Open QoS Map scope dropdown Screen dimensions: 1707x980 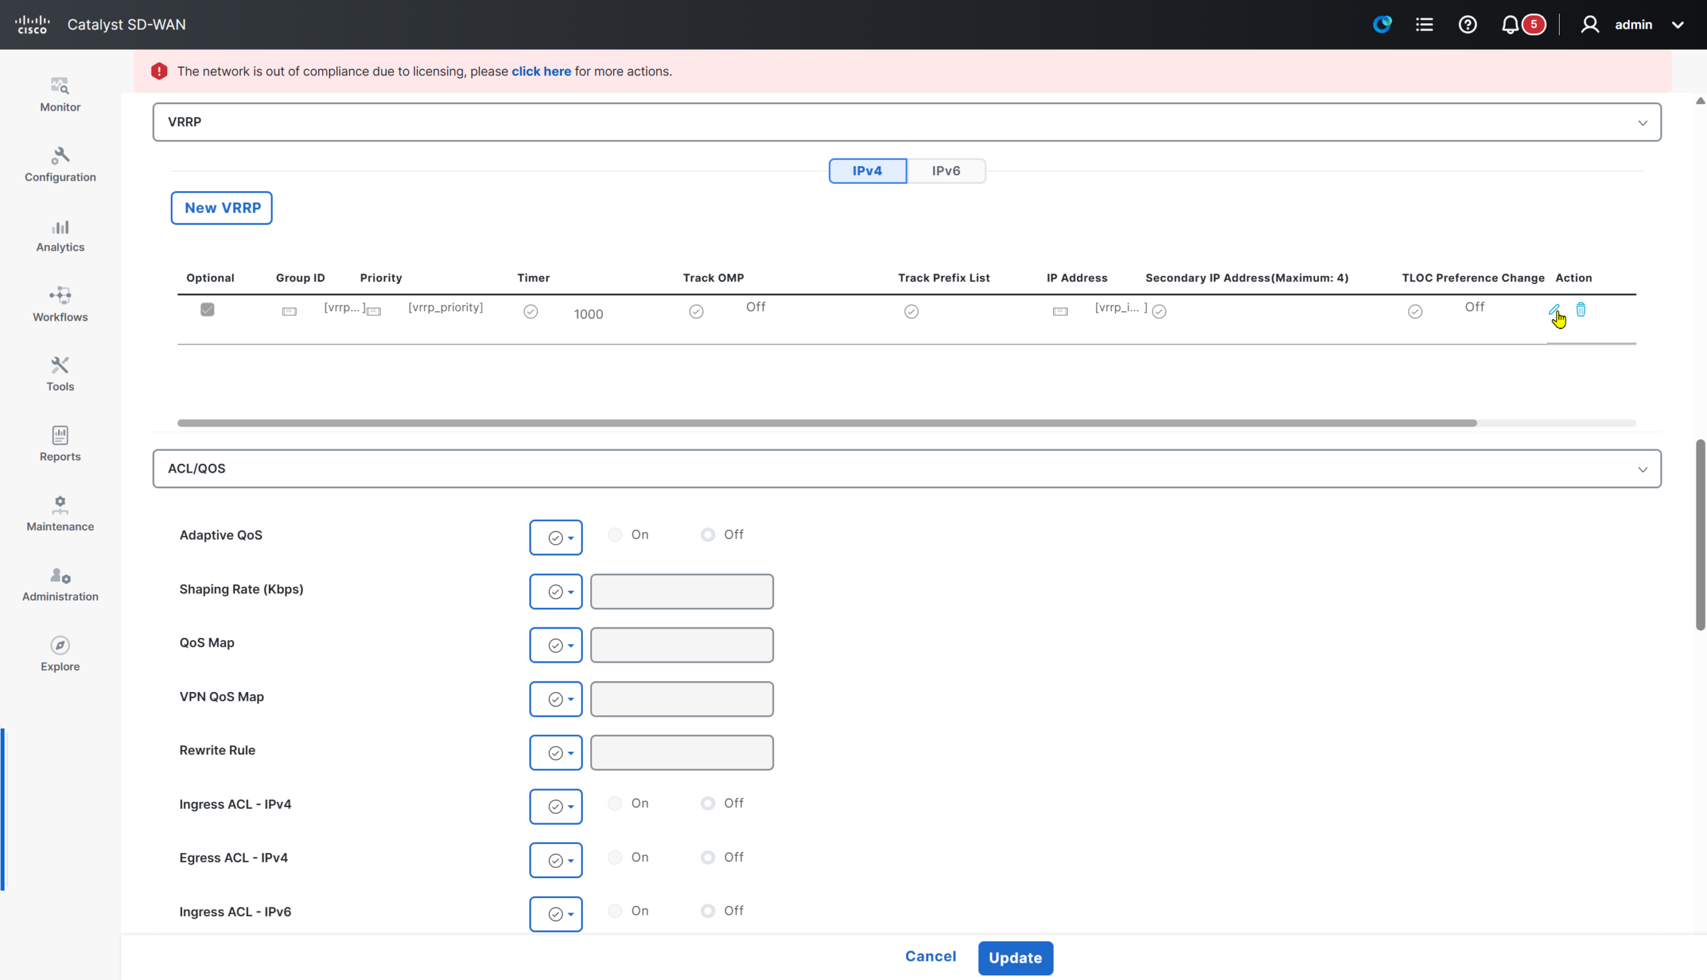tap(556, 645)
